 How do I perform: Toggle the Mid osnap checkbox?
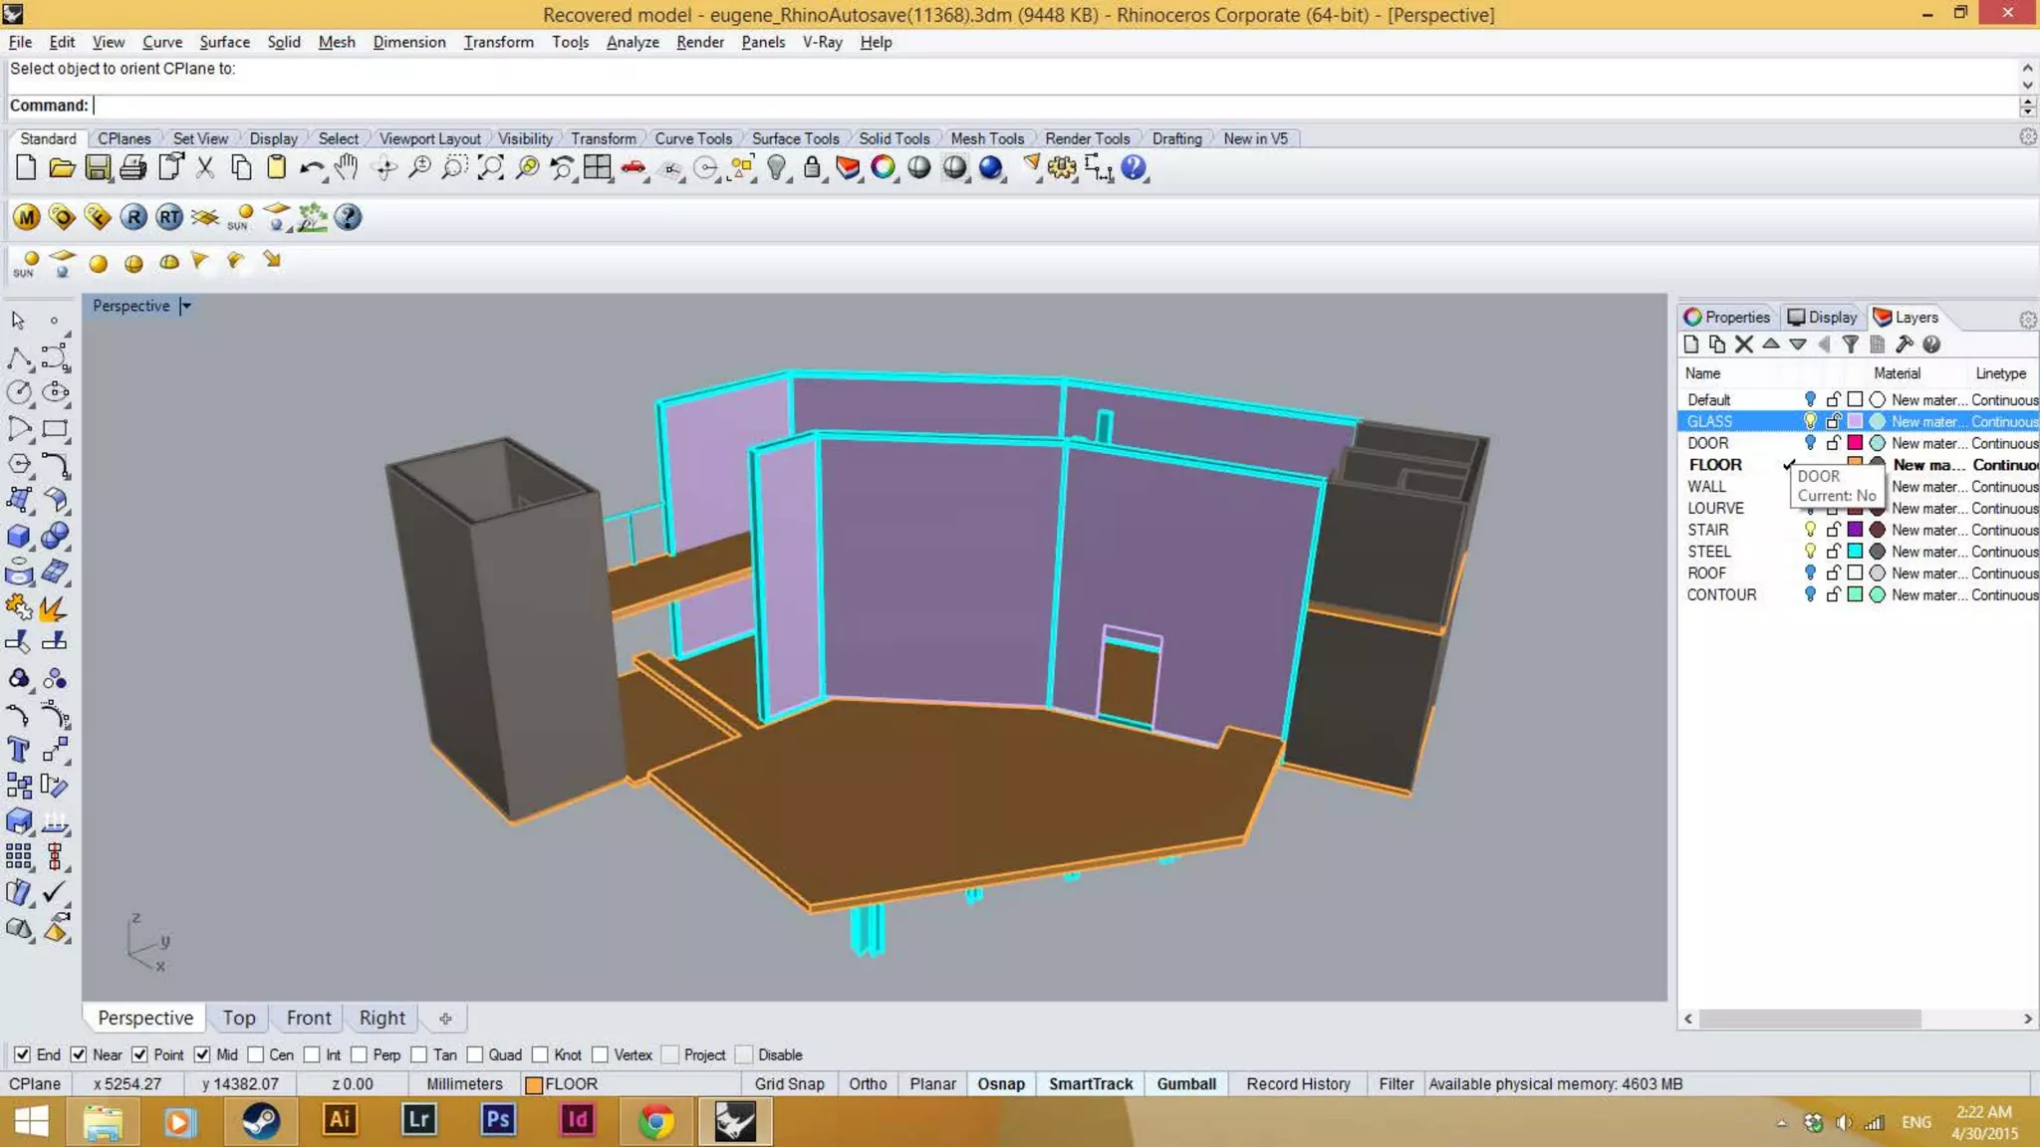pos(202,1054)
